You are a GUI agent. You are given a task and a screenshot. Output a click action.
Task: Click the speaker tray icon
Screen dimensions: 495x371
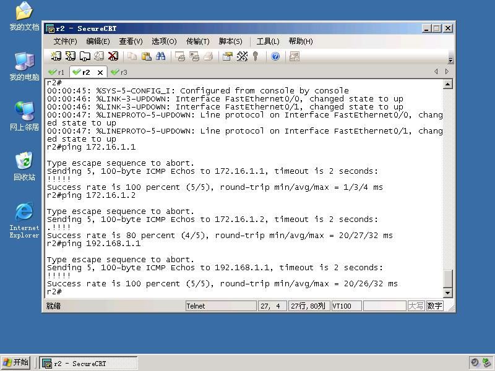point(475,362)
